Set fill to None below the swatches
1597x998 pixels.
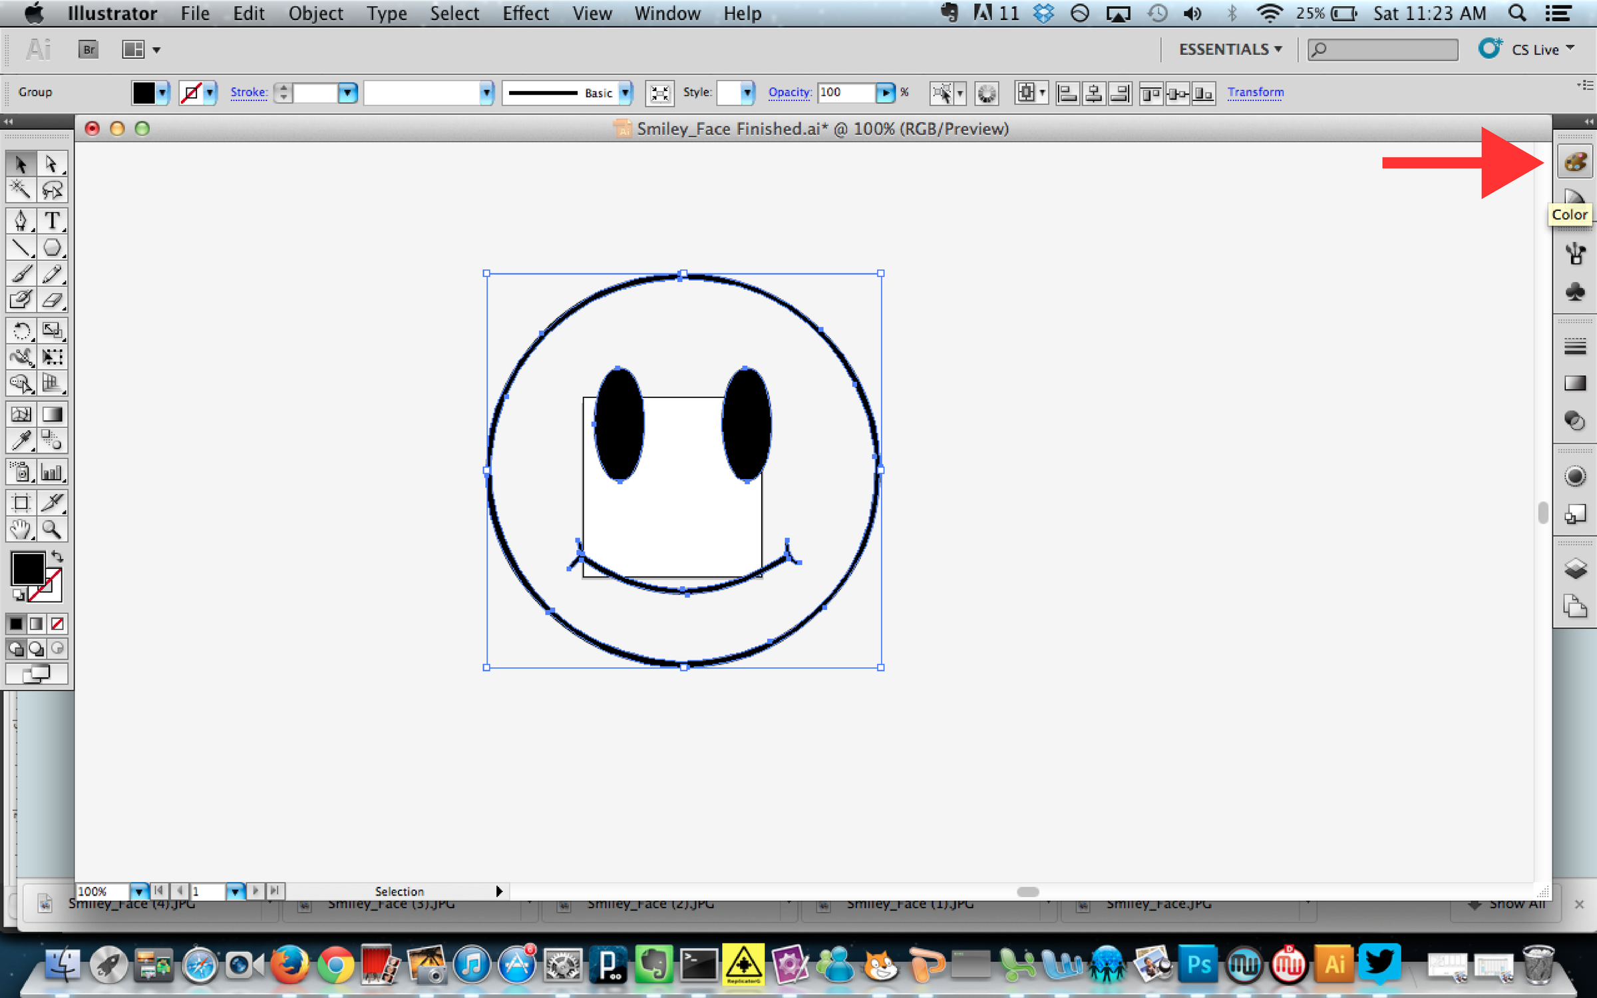(x=57, y=623)
